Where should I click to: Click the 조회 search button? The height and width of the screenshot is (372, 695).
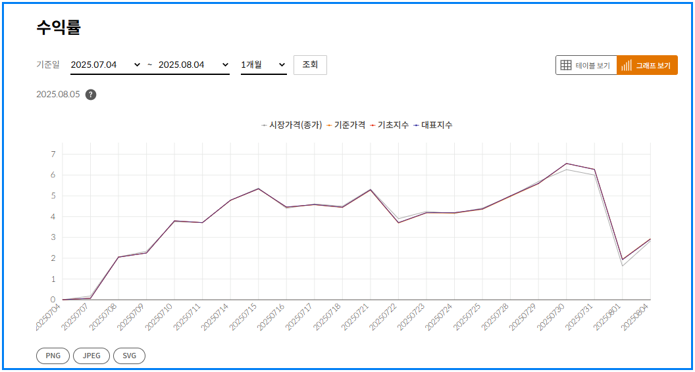310,64
